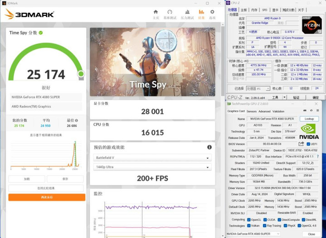Toggle the OpenCL checkbox in GPU-Z

[248, 219]
